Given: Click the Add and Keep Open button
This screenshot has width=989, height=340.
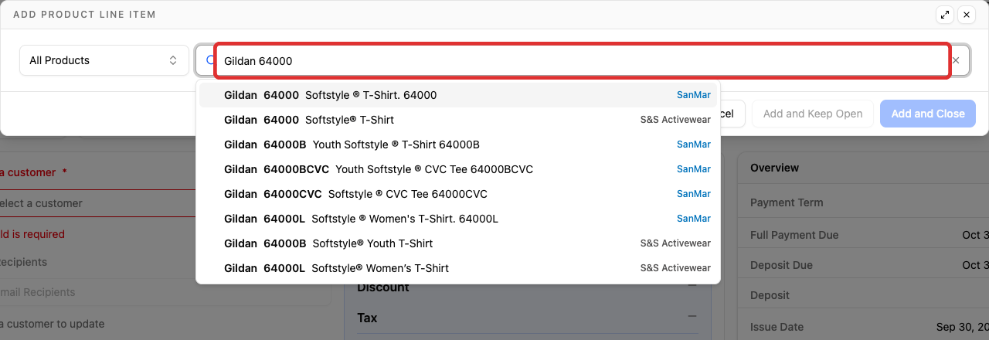Looking at the screenshot, I should tap(813, 114).
